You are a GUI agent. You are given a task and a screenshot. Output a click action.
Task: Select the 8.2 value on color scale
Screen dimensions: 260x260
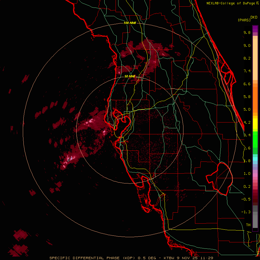(x=247, y=58)
